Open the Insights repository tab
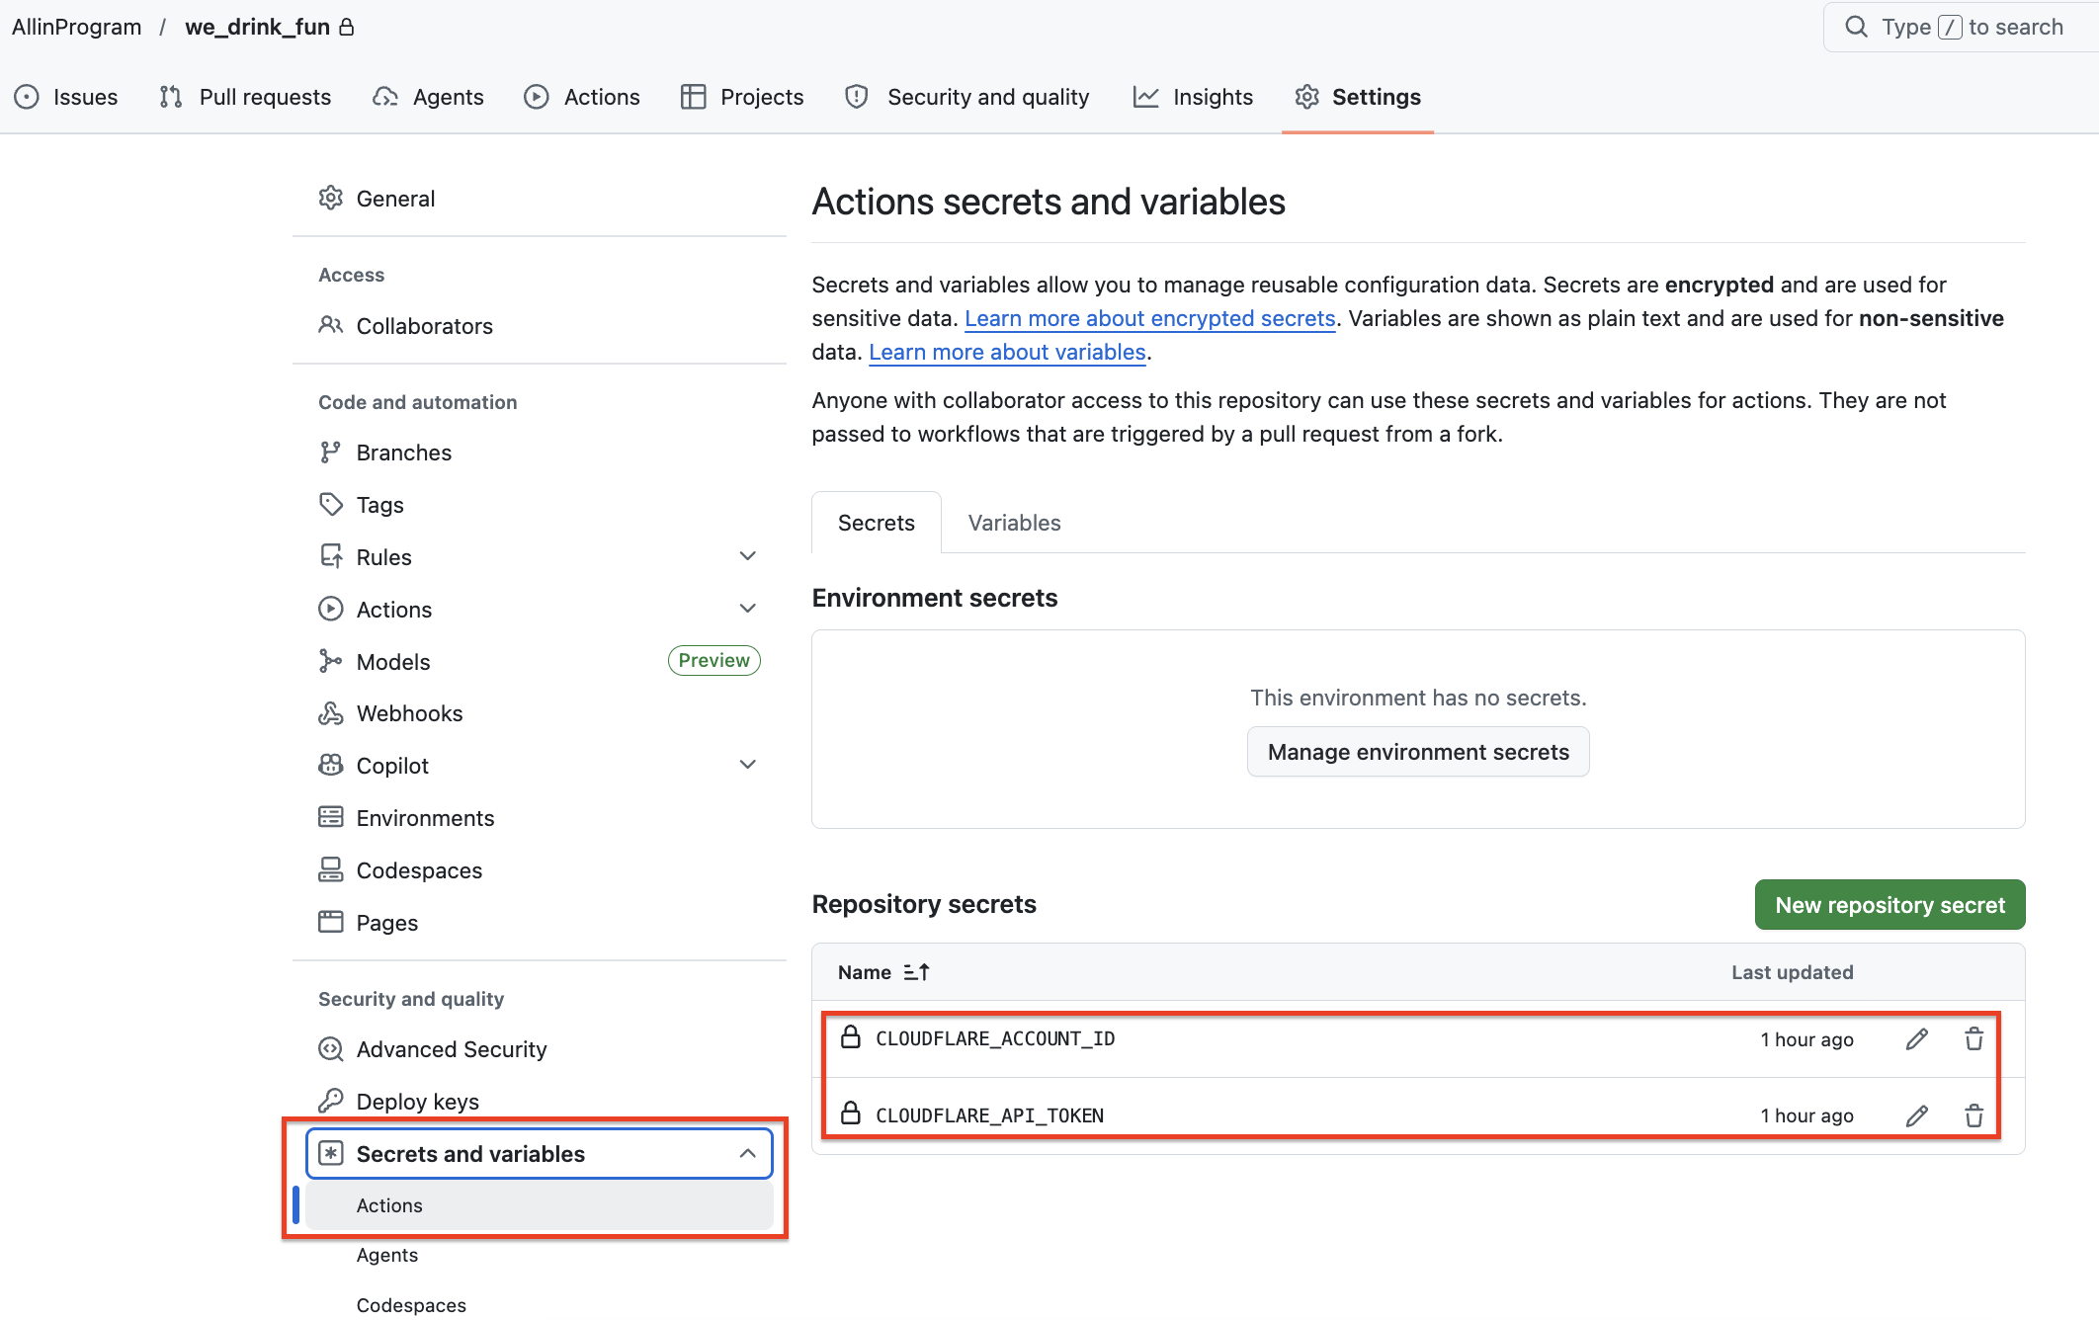Viewport: 2099px width, 1320px height. tap(1193, 97)
